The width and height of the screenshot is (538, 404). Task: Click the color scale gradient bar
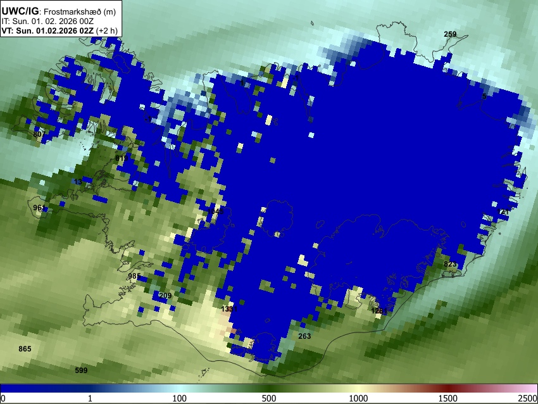(269, 388)
